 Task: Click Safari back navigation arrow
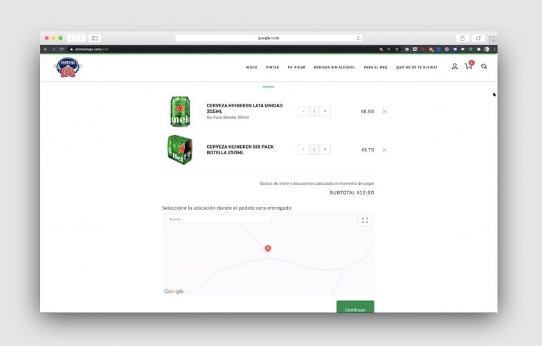click(x=71, y=38)
